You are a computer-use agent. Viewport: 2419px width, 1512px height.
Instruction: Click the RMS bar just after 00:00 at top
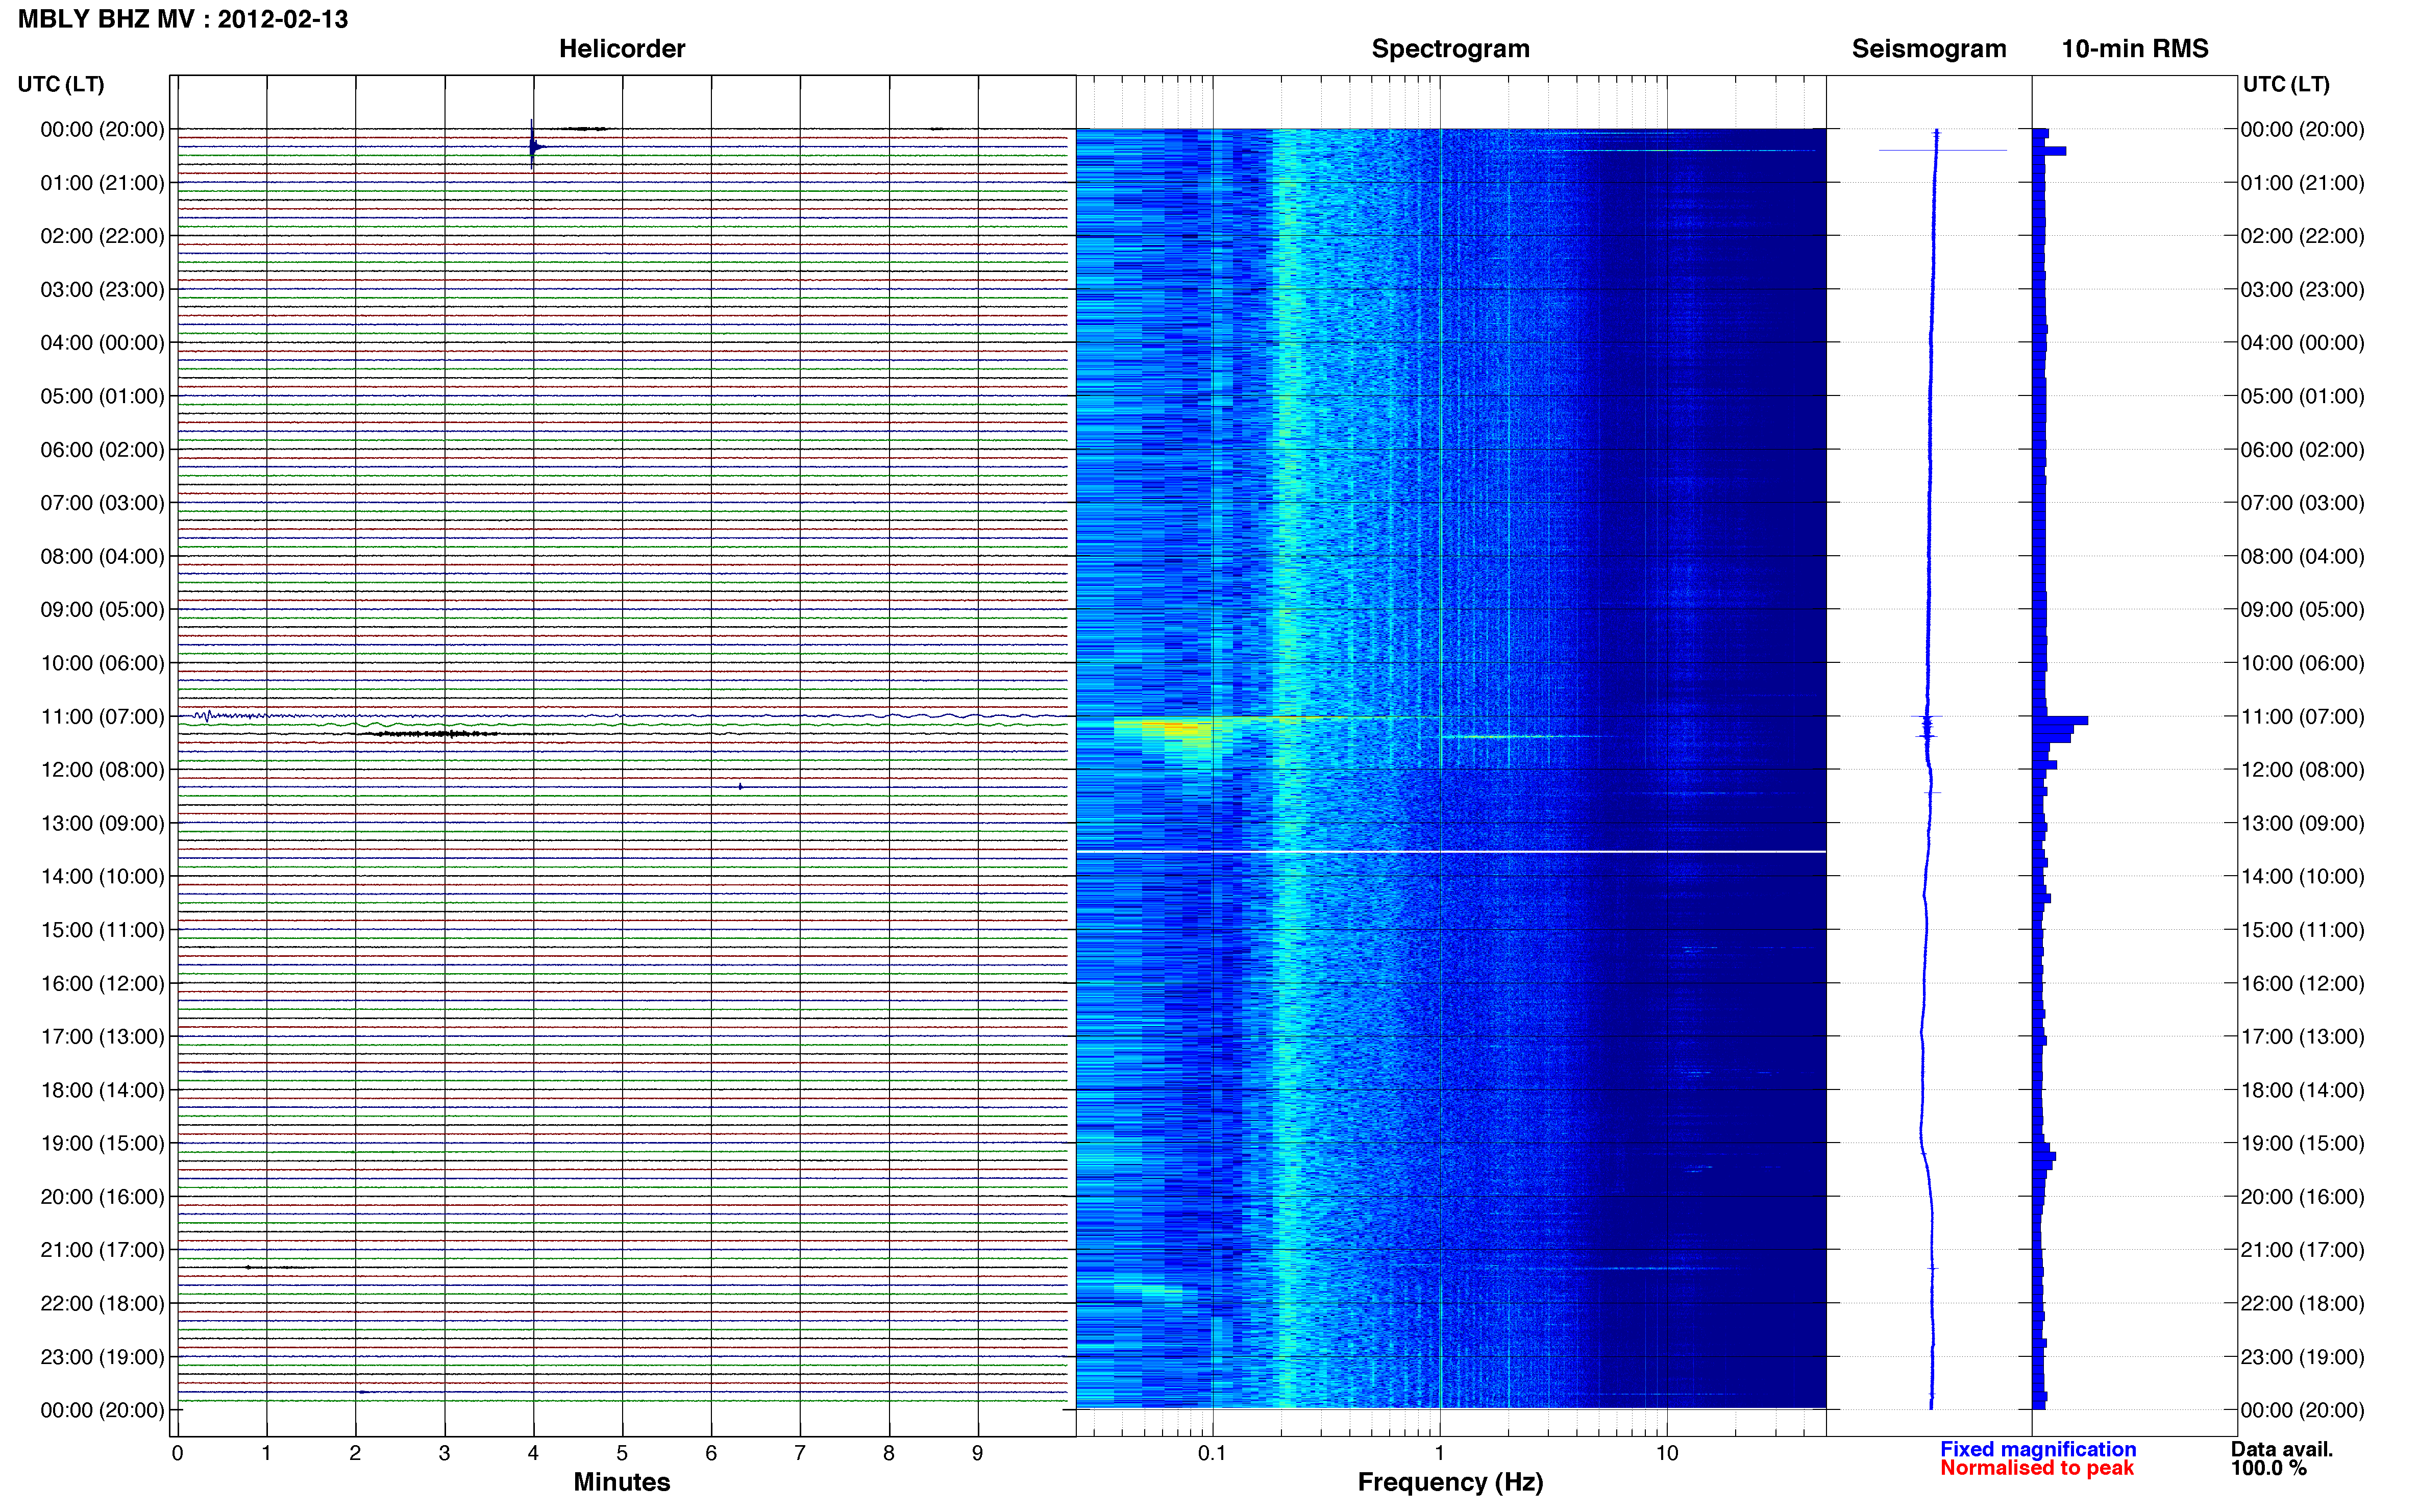pos(2049,151)
